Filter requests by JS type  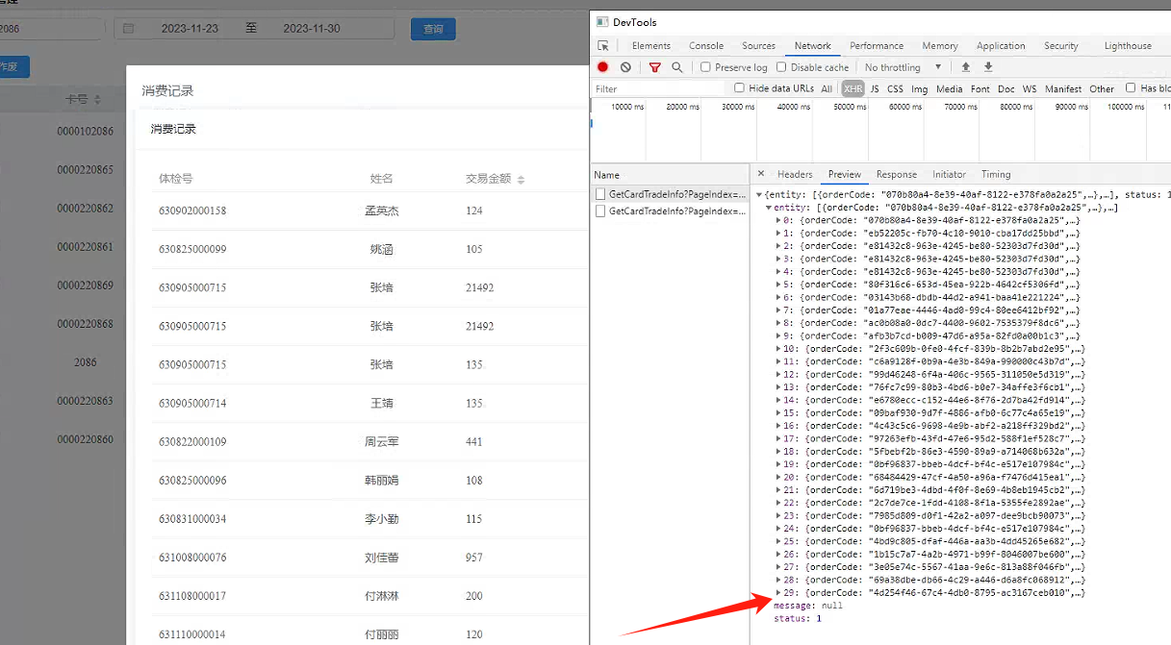tap(875, 88)
